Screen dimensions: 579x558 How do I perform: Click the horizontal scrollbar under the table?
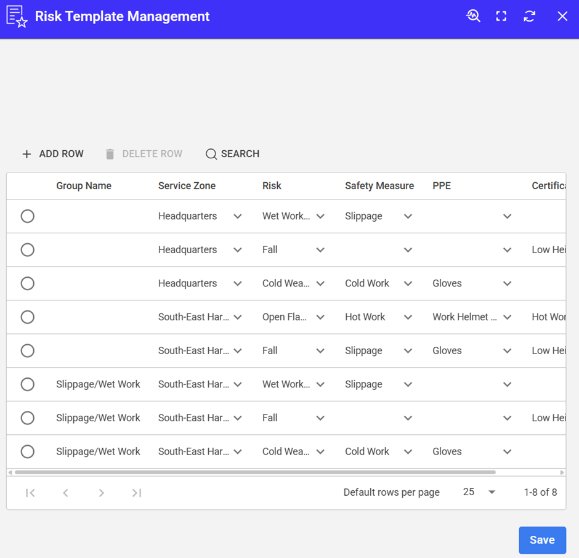click(x=255, y=472)
